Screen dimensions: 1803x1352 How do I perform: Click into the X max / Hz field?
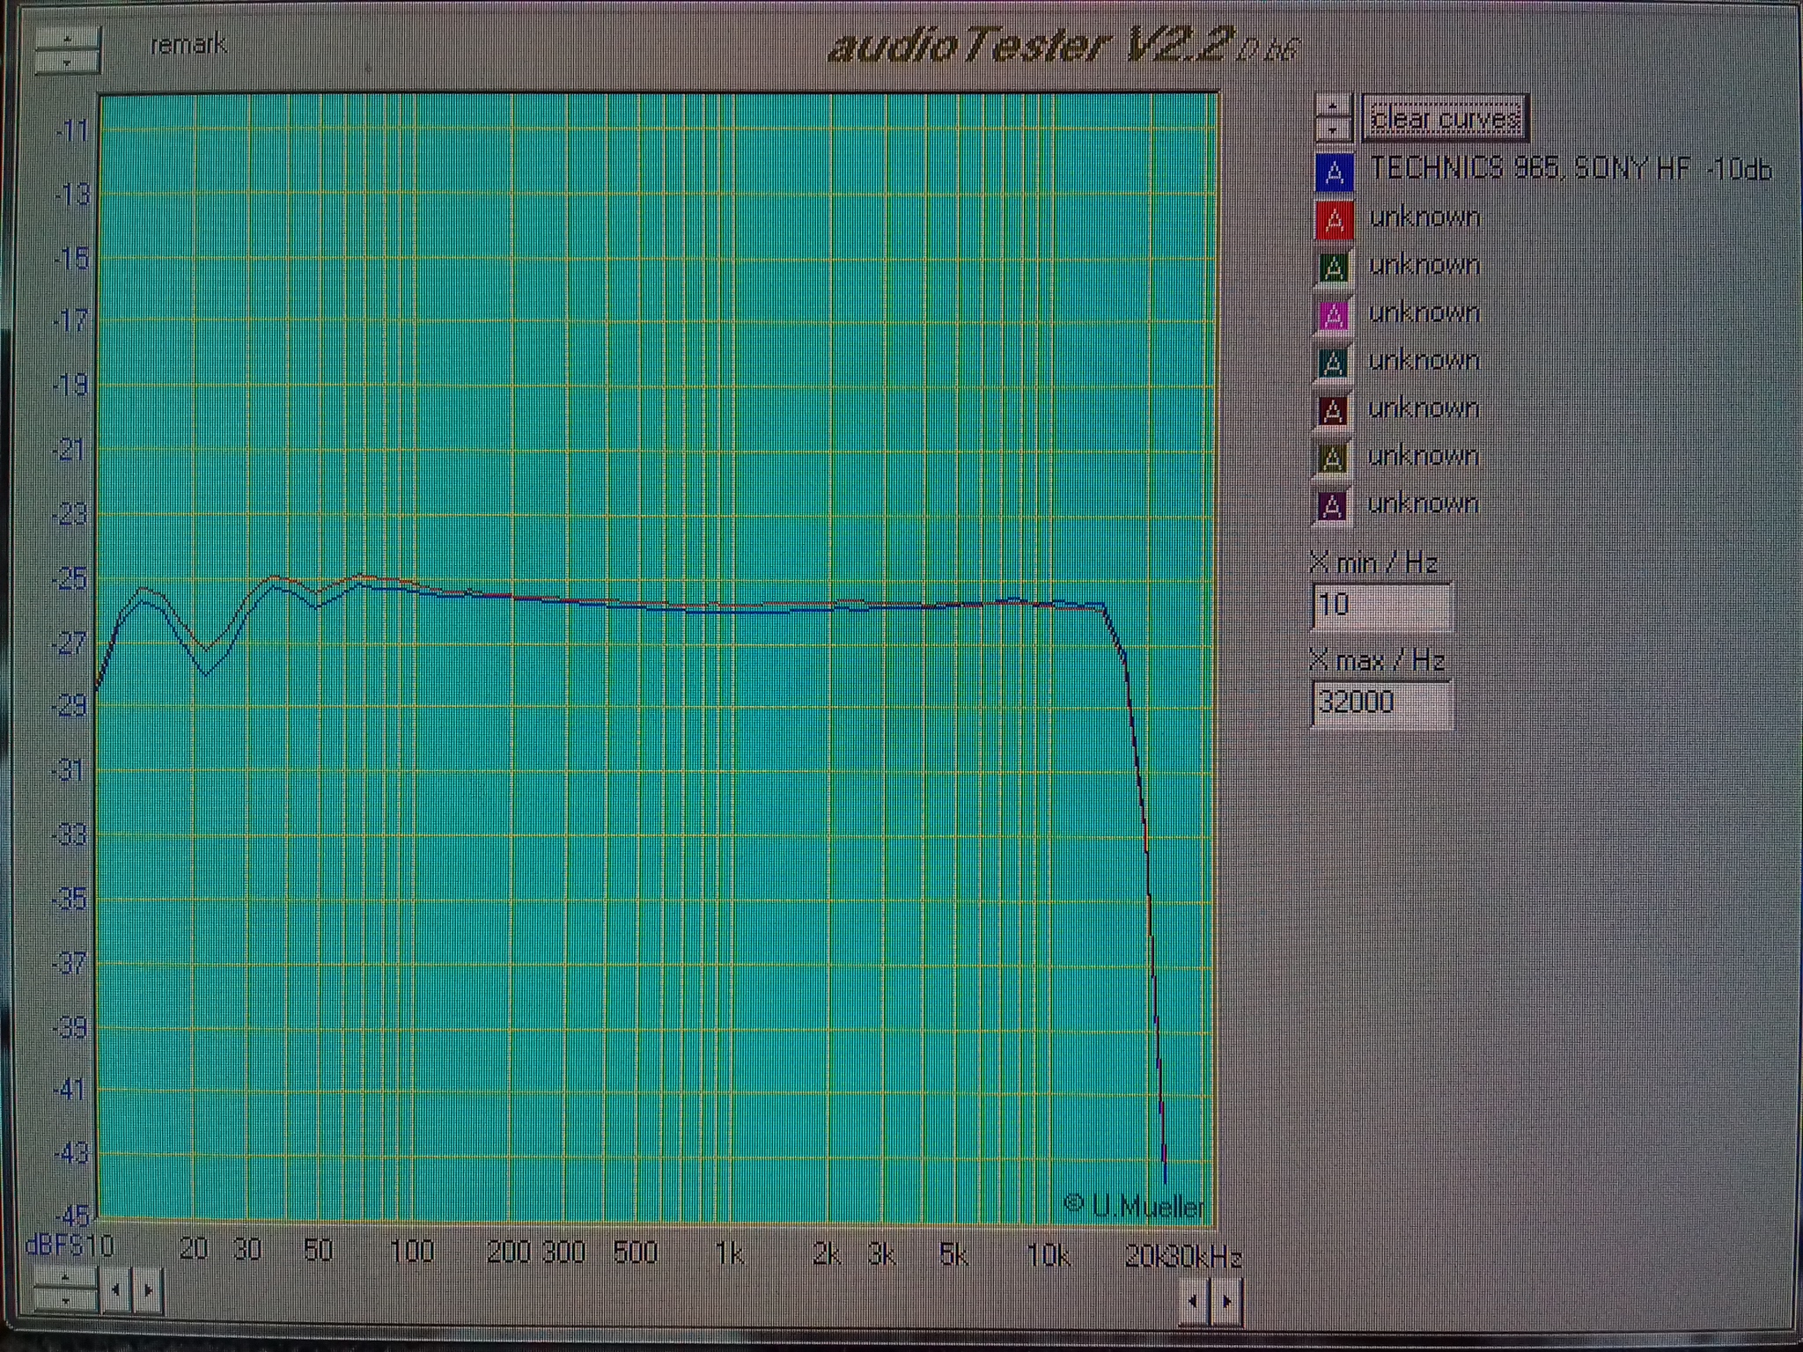(1380, 703)
